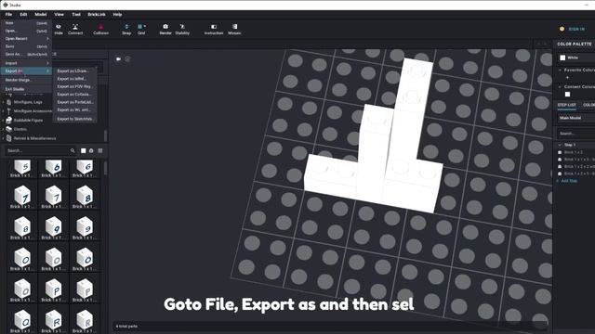Click the Retired & Miscellaneous category icon

[8, 138]
